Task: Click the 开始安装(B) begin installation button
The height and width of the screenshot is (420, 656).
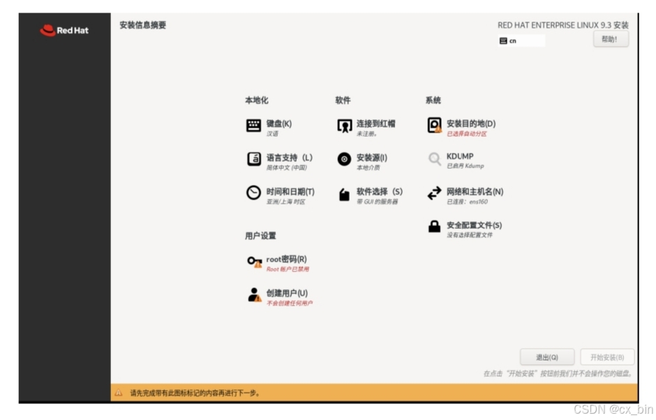Action: tap(607, 357)
